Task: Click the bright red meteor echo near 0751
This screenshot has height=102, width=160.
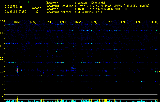Action: tap(17, 70)
